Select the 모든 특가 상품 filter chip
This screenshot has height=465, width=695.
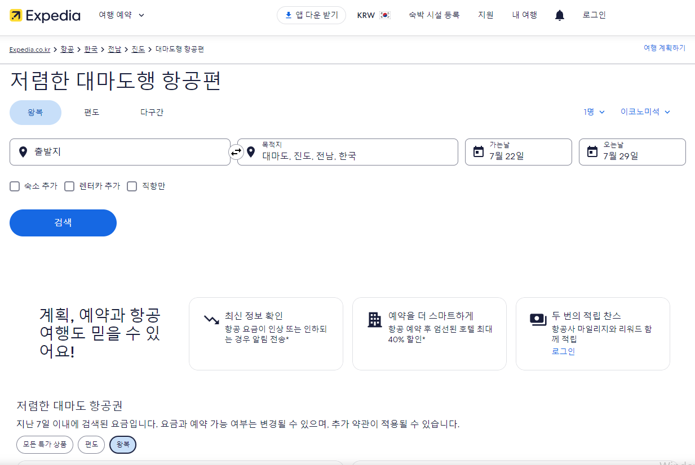tap(45, 445)
